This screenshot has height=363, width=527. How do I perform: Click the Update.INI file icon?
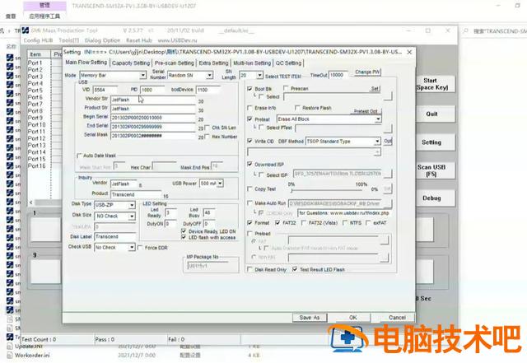(x=9, y=347)
